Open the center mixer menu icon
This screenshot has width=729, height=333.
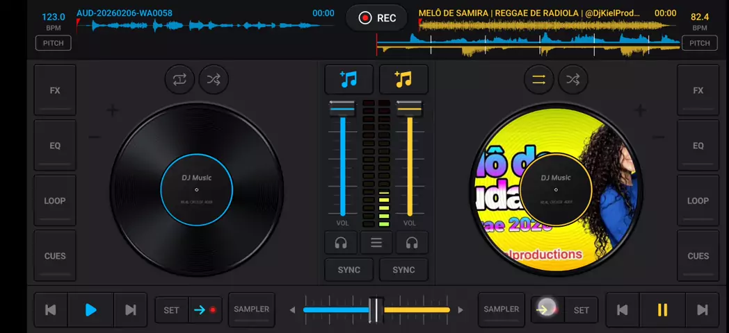click(x=376, y=243)
